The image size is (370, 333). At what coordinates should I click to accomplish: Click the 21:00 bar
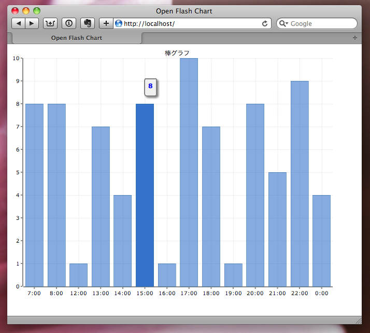tap(278, 229)
